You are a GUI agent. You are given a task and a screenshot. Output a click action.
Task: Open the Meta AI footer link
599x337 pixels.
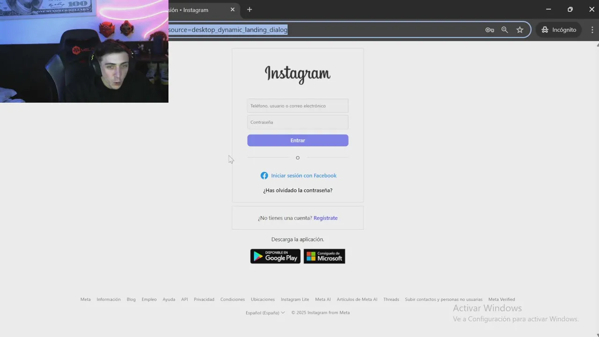coord(323,300)
